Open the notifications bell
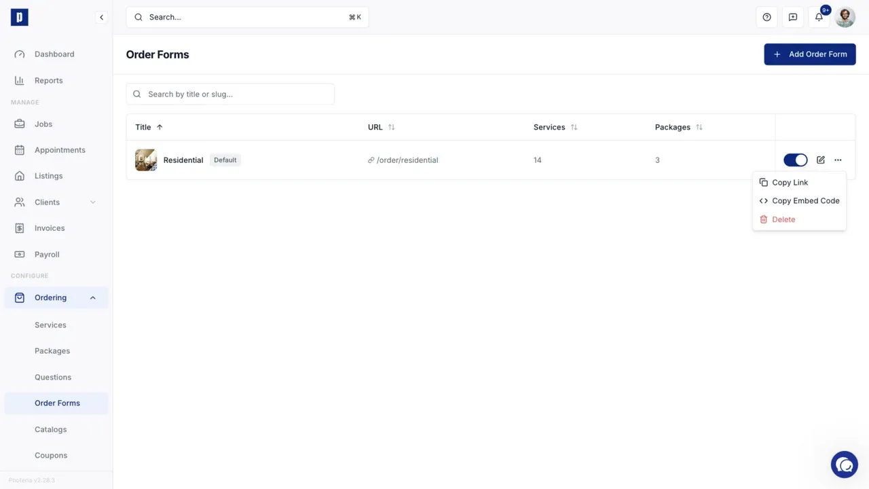869x489 pixels. click(x=819, y=17)
